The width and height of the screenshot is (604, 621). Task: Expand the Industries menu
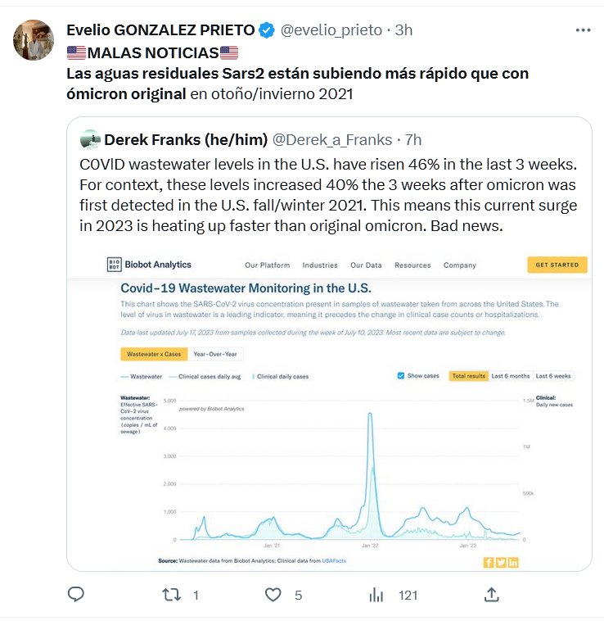point(320,265)
